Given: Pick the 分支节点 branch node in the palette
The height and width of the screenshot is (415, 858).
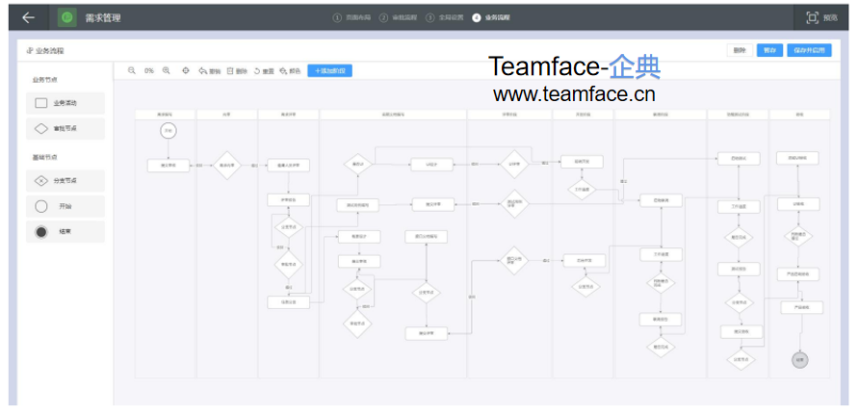Looking at the screenshot, I should (x=65, y=181).
